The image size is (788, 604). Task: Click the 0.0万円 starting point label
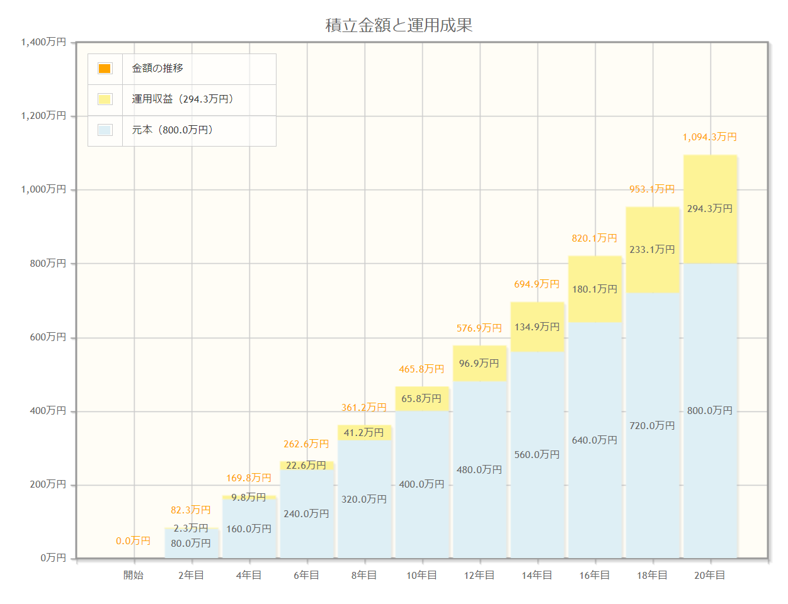[134, 541]
